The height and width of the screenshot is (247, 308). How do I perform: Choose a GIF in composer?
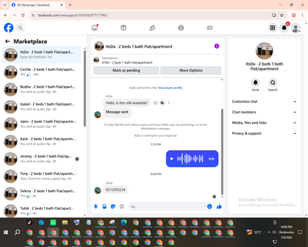click(122, 206)
